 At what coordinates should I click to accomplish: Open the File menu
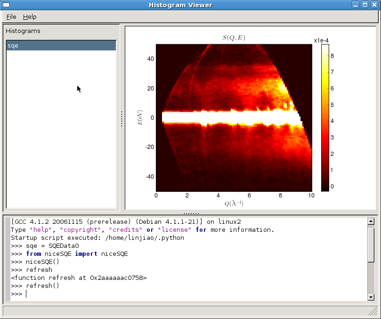pos(11,17)
